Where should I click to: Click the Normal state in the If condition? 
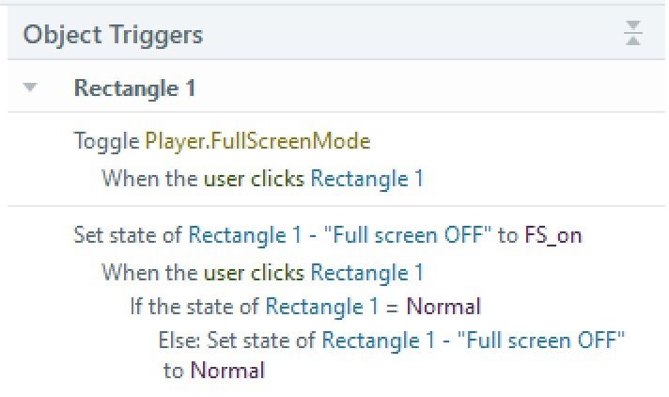click(444, 307)
